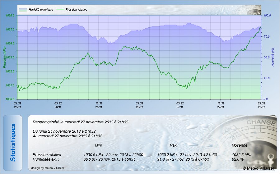Click the Pression (hPa) left axis title
The width and height of the screenshot is (280, 174).
(x=4, y=57)
